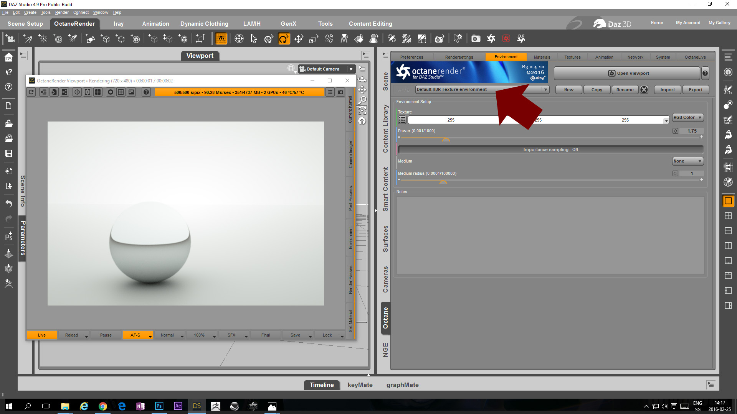Image resolution: width=737 pixels, height=414 pixels.
Task: Open the RGB Color type dropdown
Action: (687, 117)
